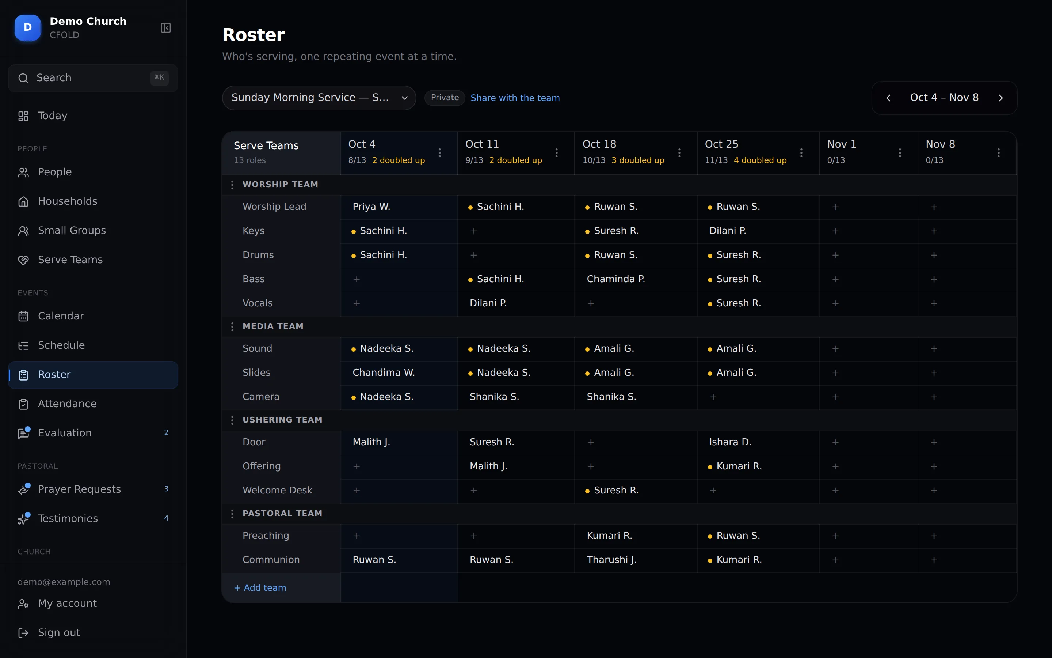
Task: Select Priya W. Worship Lead cell
Action: tap(399, 207)
